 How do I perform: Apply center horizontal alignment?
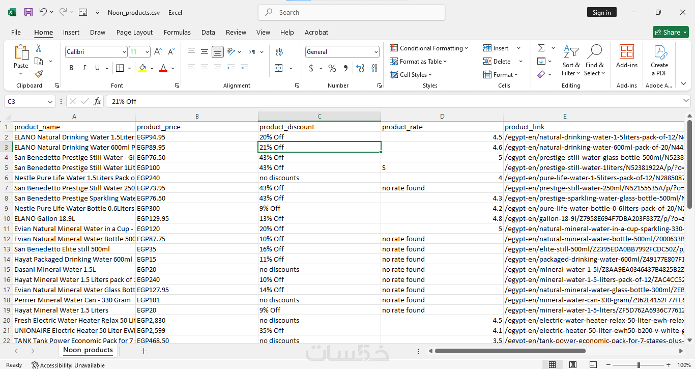[205, 68]
